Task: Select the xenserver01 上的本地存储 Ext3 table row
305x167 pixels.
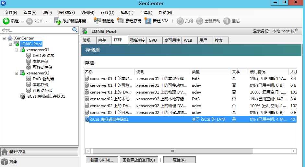Action: [191, 78]
